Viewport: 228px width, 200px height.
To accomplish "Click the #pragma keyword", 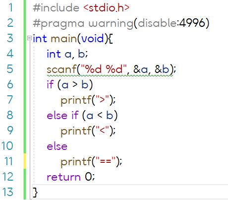I will tap(58, 23).
